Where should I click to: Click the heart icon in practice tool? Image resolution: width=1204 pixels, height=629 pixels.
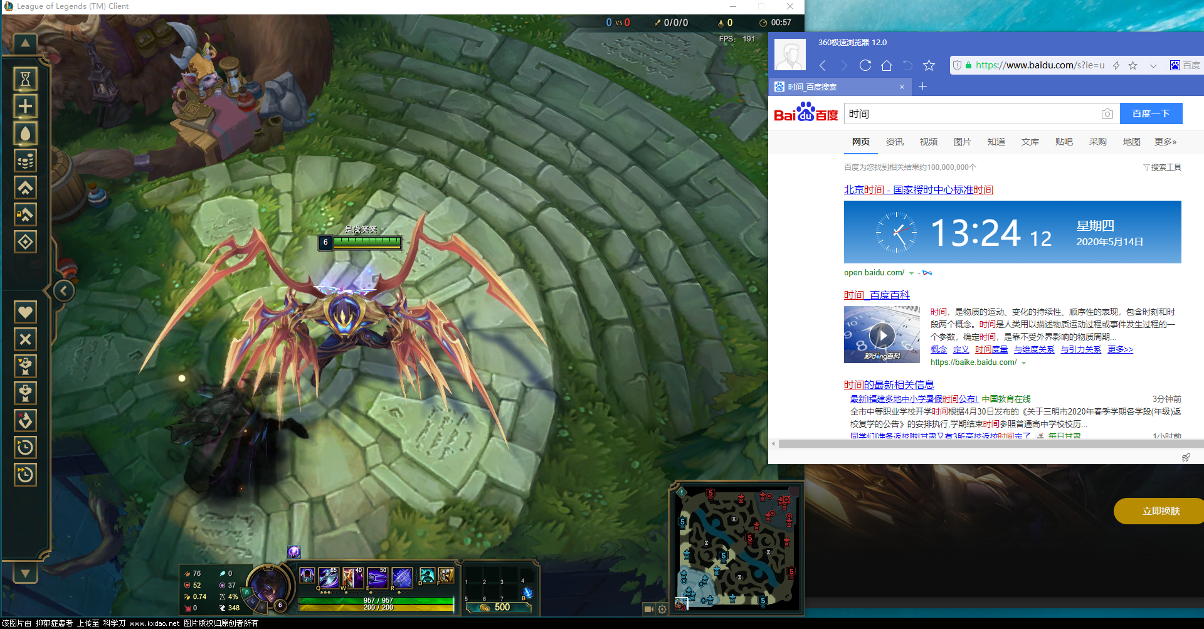tap(25, 312)
